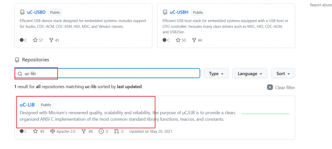The image size is (332, 149).
Task: Open the uC-LIB repository link
Action: click(26, 105)
